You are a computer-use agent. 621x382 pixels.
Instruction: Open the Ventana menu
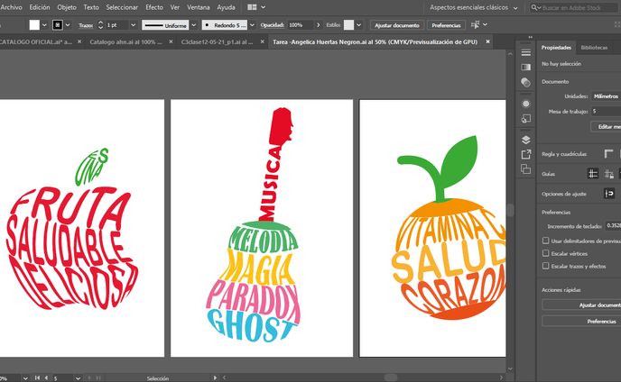(x=199, y=7)
